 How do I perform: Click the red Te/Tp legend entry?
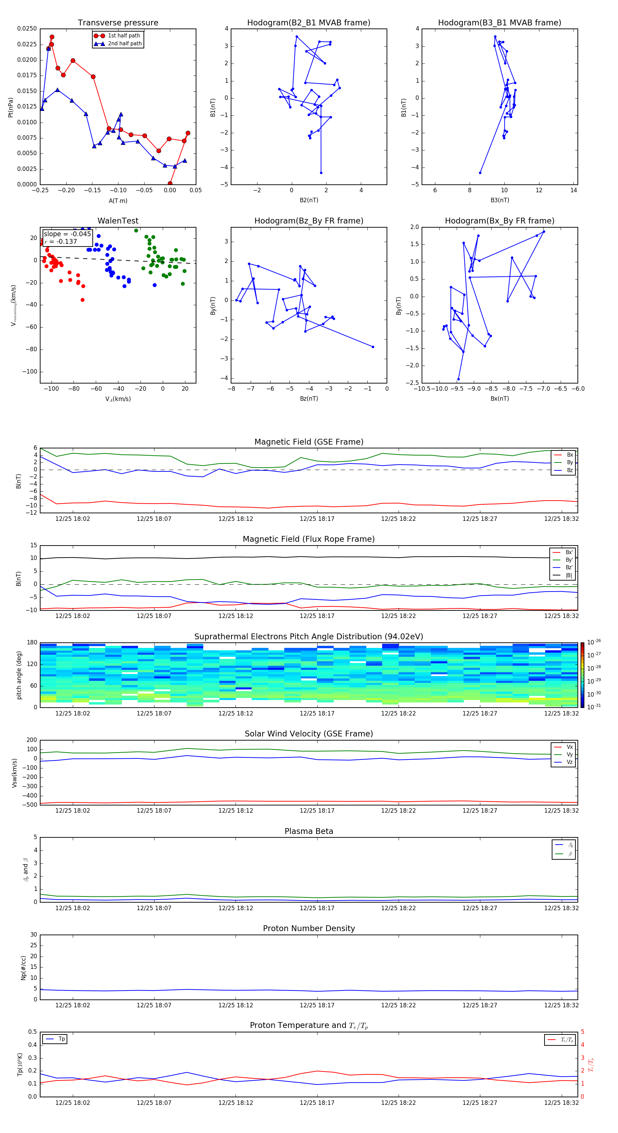[560, 1040]
